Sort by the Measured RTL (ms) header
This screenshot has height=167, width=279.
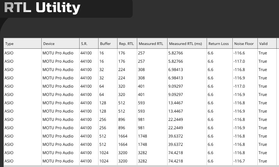tap(185, 44)
